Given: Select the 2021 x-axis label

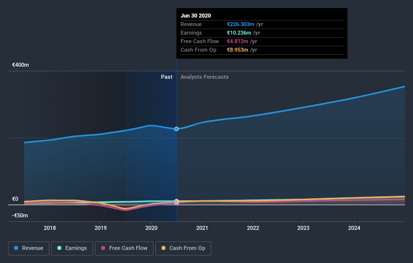Looking at the screenshot, I should [x=202, y=228].
